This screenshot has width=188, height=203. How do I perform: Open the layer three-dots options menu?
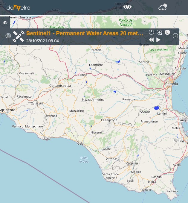[175, 36]
